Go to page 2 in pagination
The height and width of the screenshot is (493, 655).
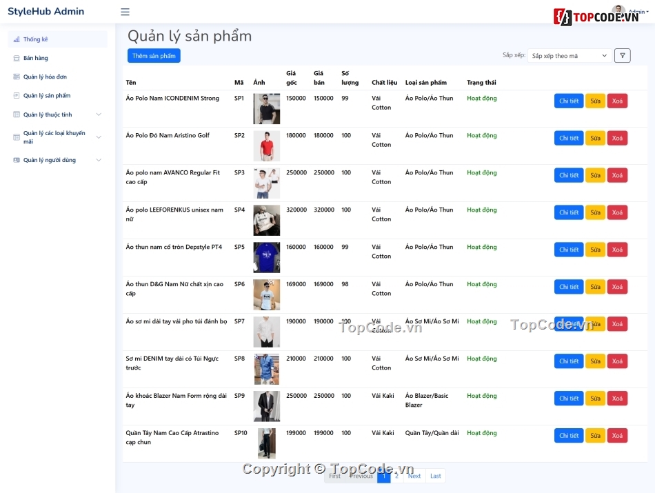coord(396,476)
